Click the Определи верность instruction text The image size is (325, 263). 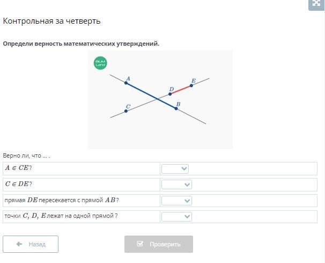click(81, 44)
